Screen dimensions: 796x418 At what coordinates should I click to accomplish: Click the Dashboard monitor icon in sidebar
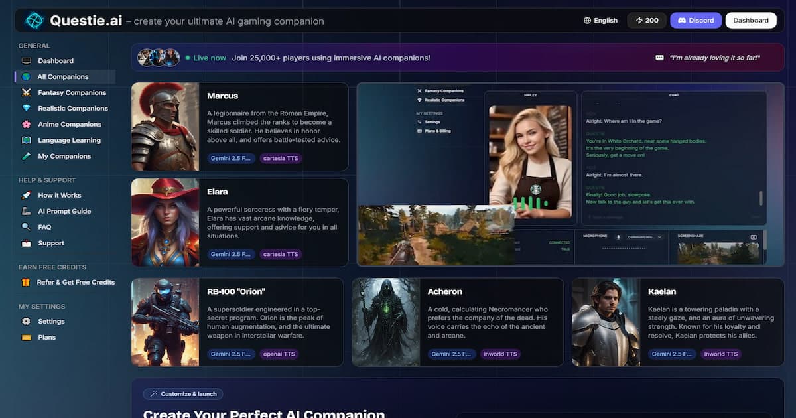point(26,61)
